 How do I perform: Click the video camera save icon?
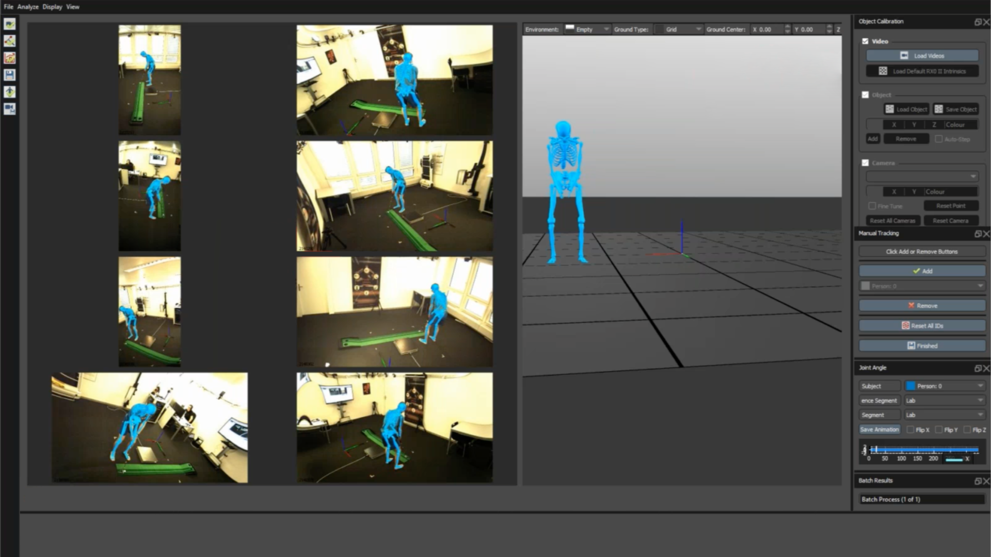(9, 109)
